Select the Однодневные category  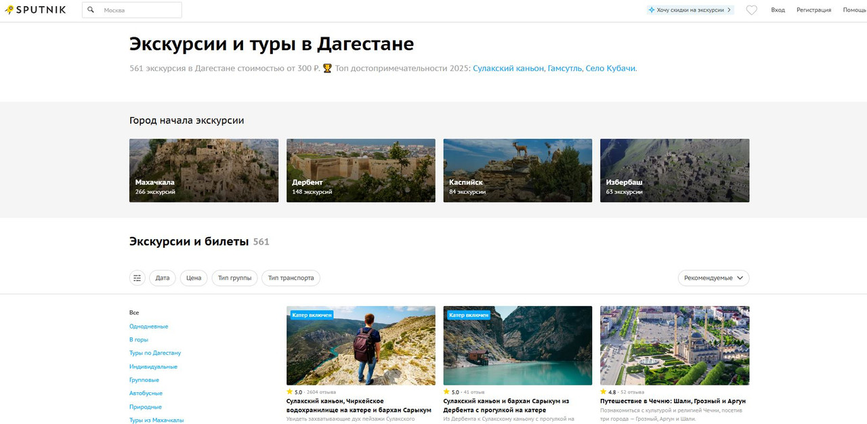click(x=148, y=326)
